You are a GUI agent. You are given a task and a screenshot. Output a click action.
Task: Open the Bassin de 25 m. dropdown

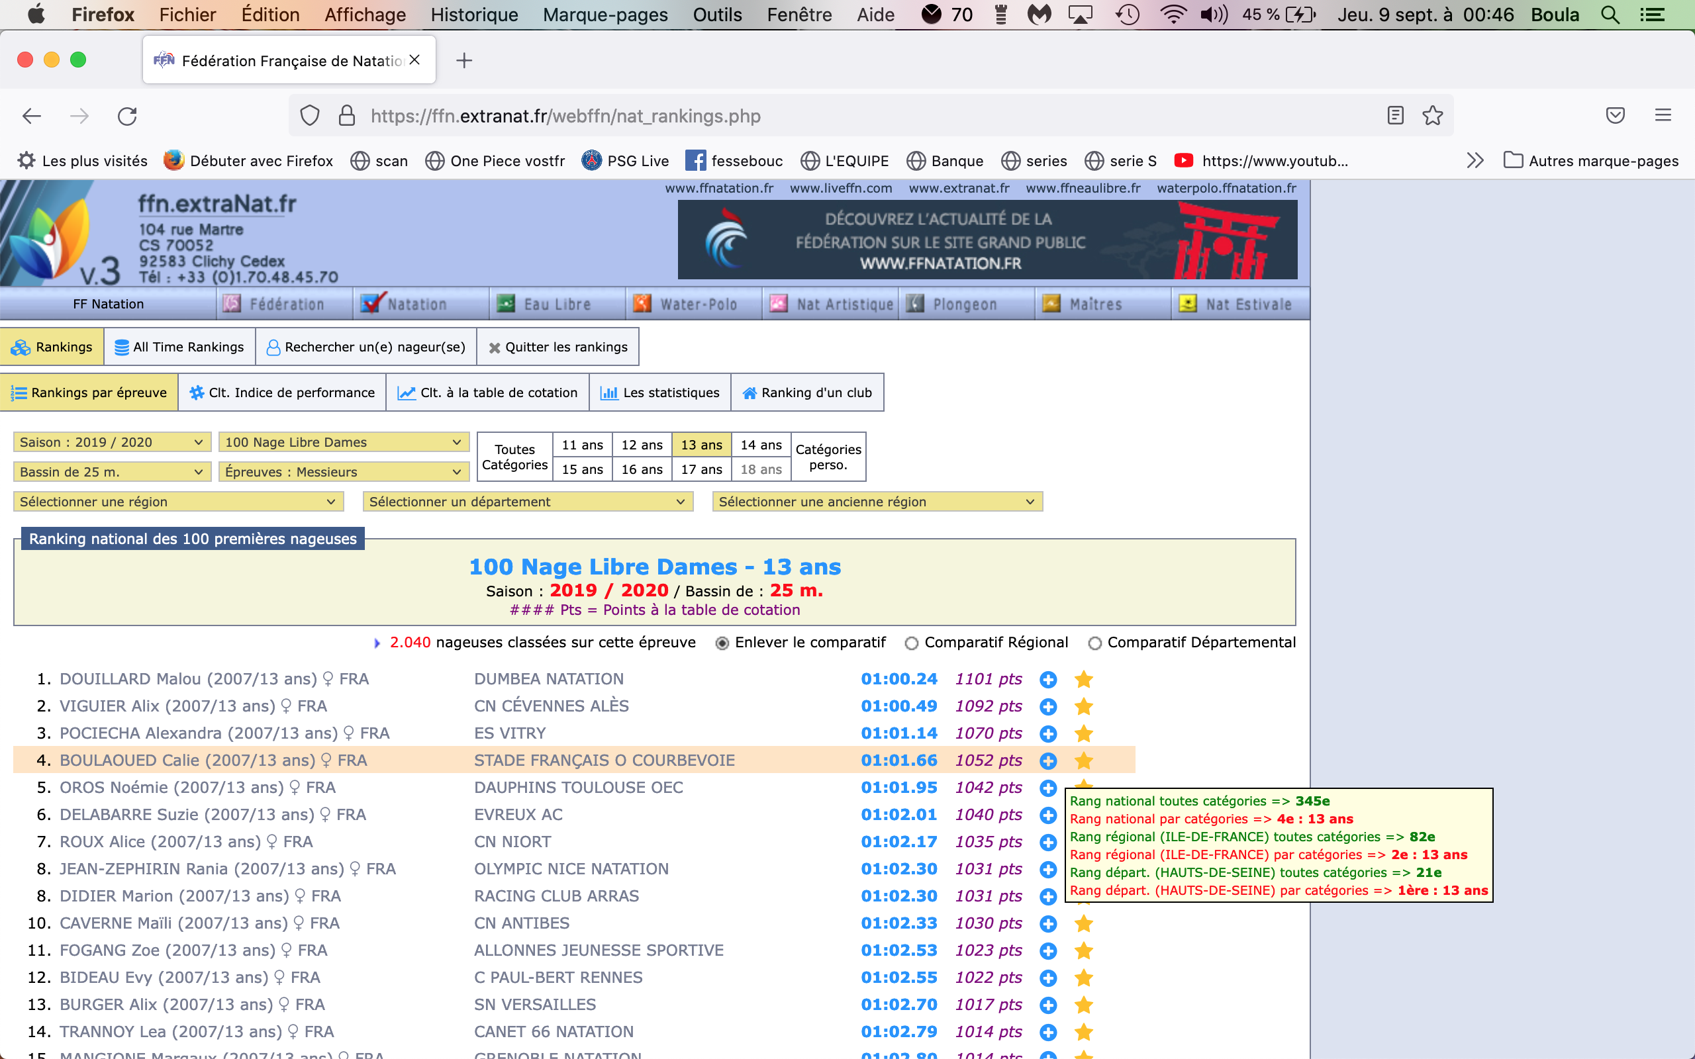point(112,472)
